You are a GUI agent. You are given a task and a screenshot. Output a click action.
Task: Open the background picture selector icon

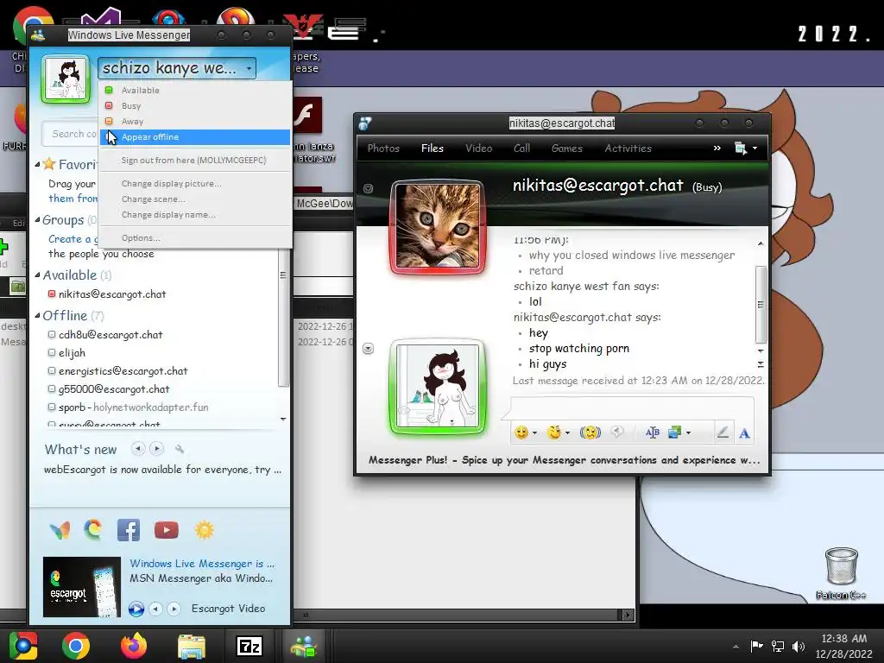(679, 433)
